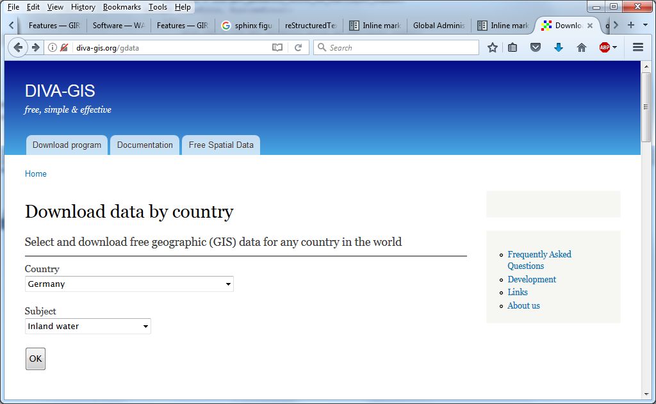Click the DIVA-GIS site title

coord(60,91)
